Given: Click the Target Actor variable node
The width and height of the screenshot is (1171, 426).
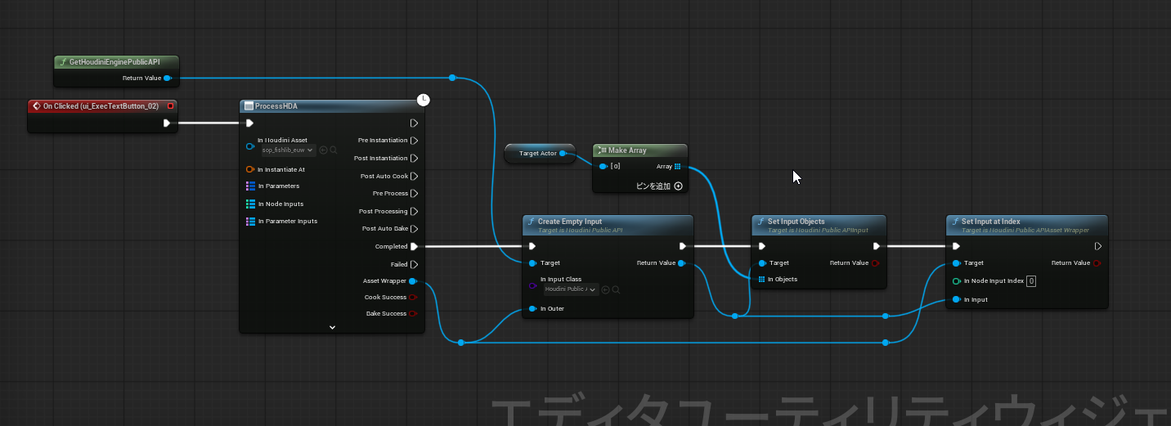Looking at the screenshot, I should tap(537, 153).
